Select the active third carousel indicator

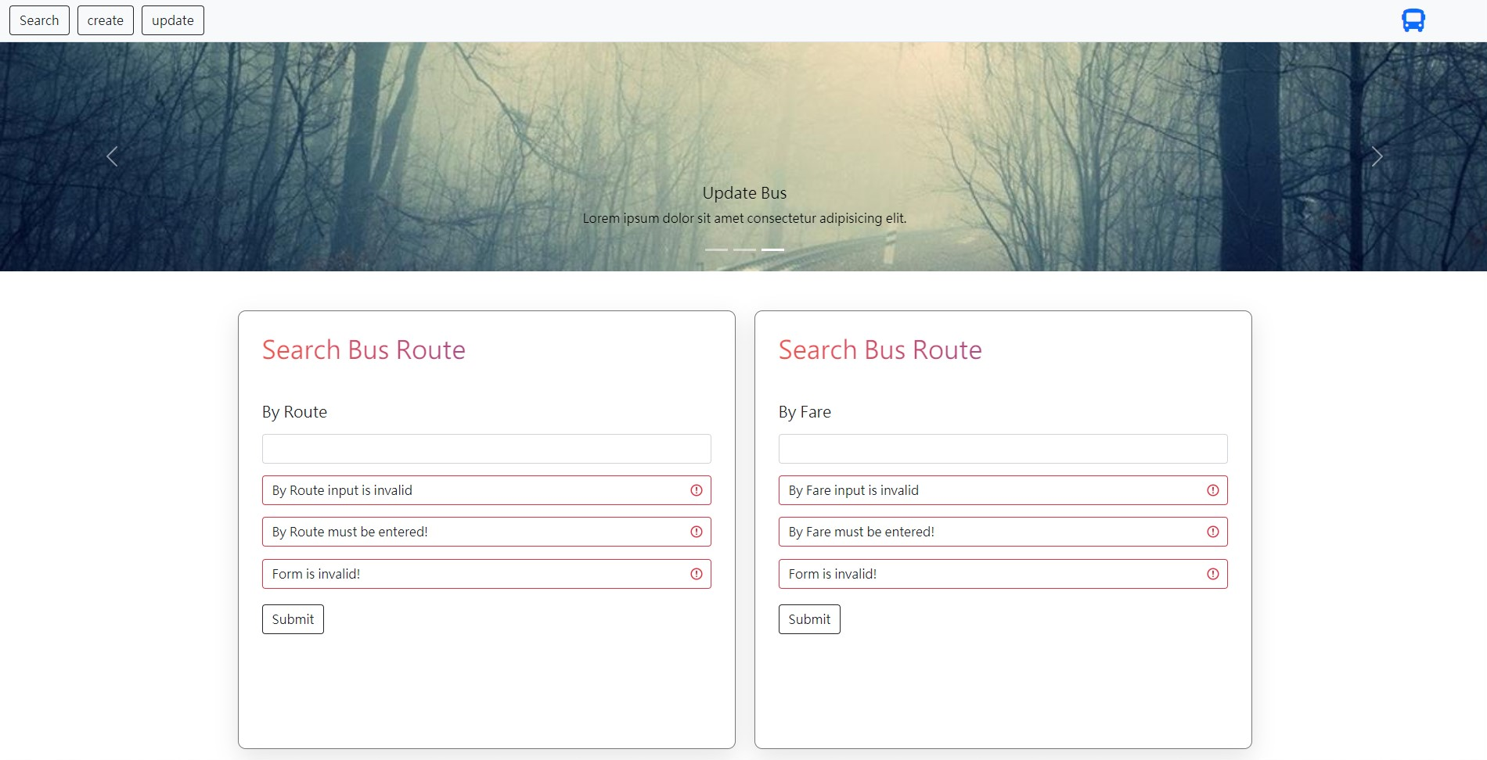772,249
